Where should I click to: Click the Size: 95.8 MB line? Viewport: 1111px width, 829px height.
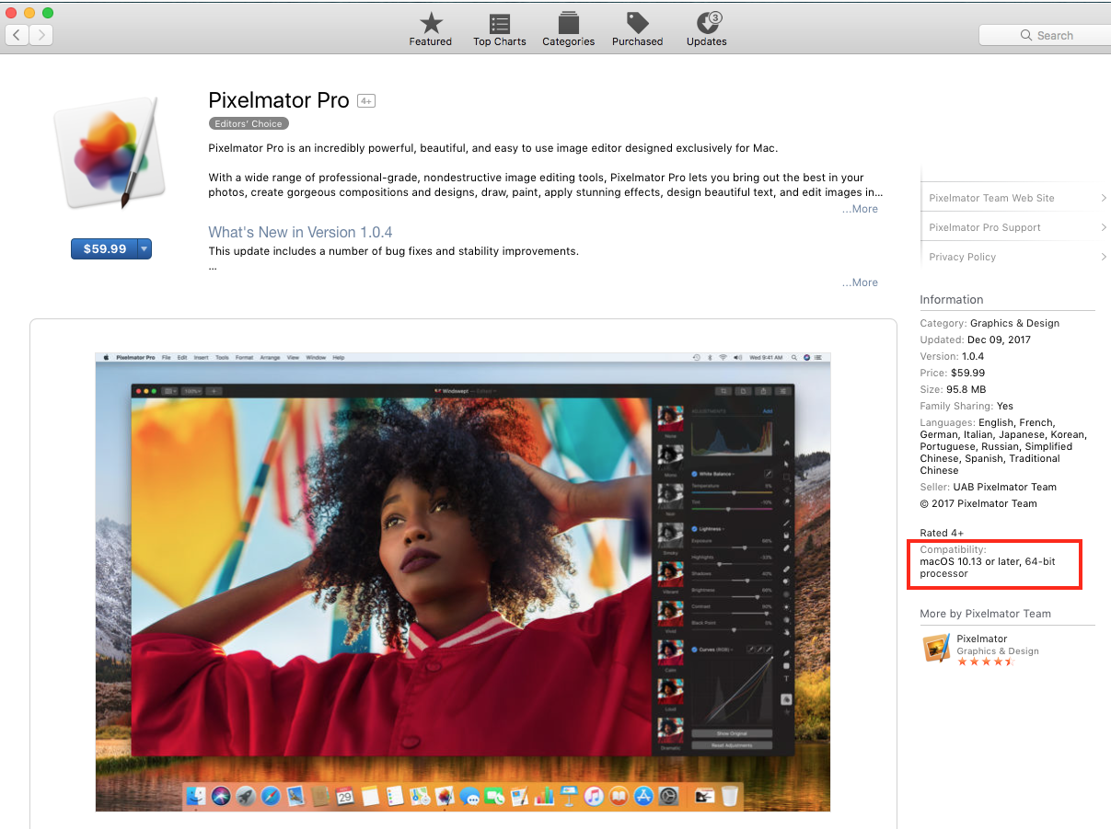(951, 389)
